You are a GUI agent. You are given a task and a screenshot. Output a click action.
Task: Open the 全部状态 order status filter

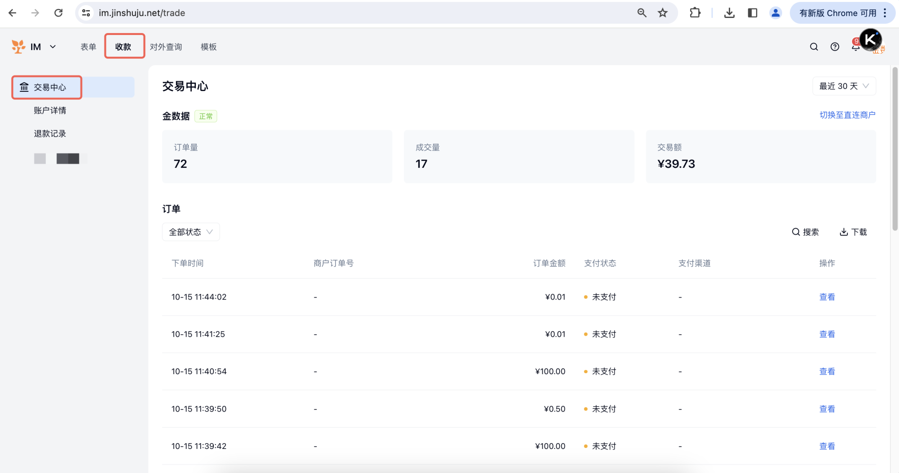[191, 232]
